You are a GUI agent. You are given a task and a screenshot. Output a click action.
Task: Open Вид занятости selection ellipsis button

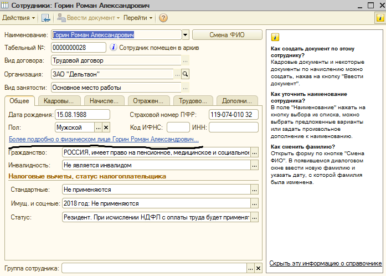click(x=186, y=88)
